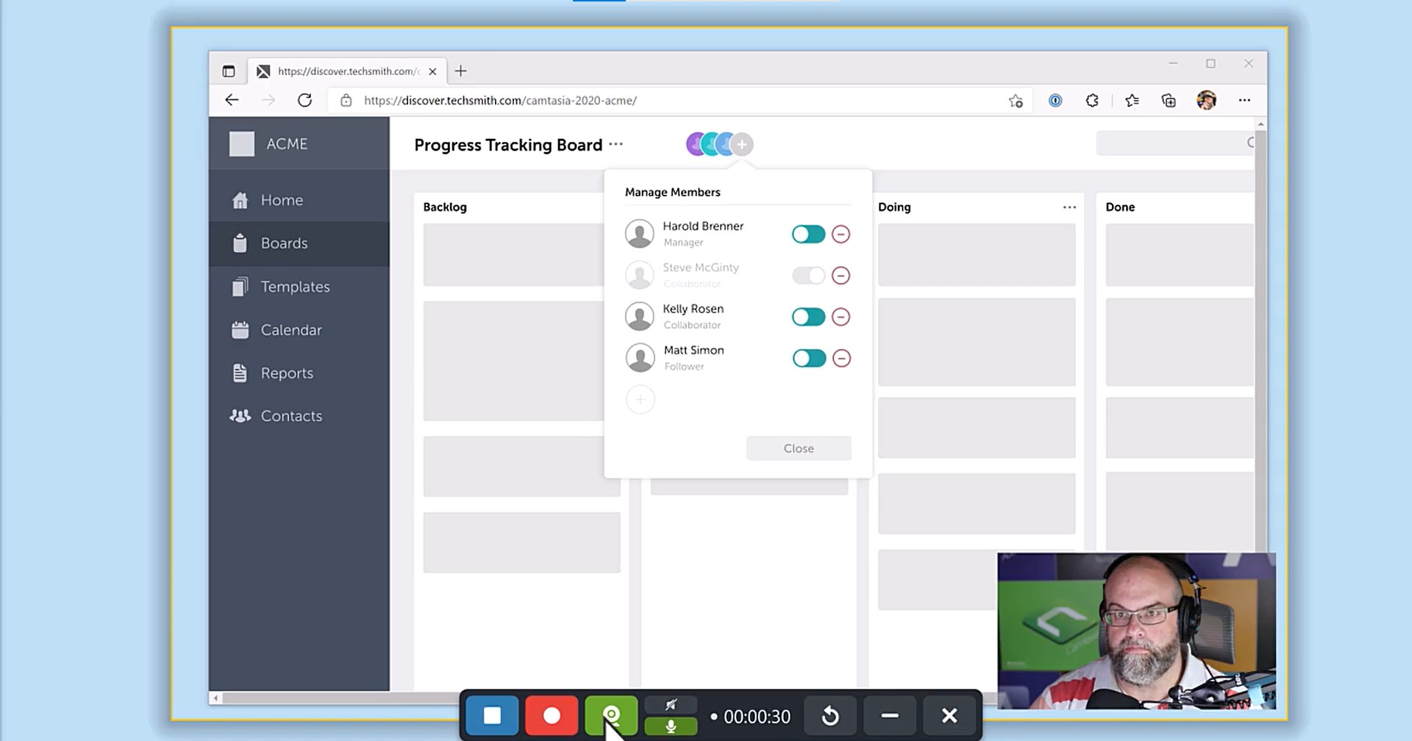Click the recording timer 00:00:30
Screen dimensions: 1412x741
pos(757,717)
